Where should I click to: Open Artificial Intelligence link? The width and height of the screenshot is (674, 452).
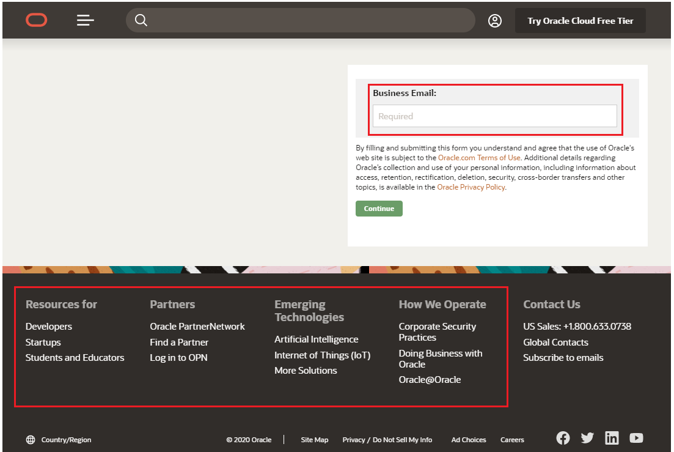tap(317, 339)
